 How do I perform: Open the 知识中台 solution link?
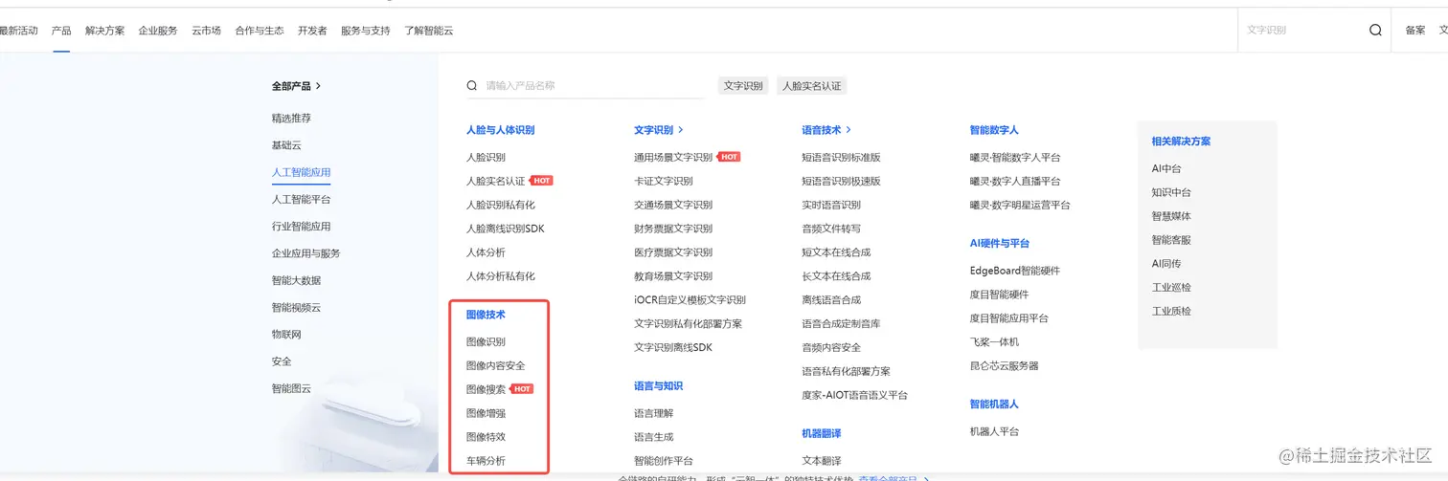[1171, 192]
